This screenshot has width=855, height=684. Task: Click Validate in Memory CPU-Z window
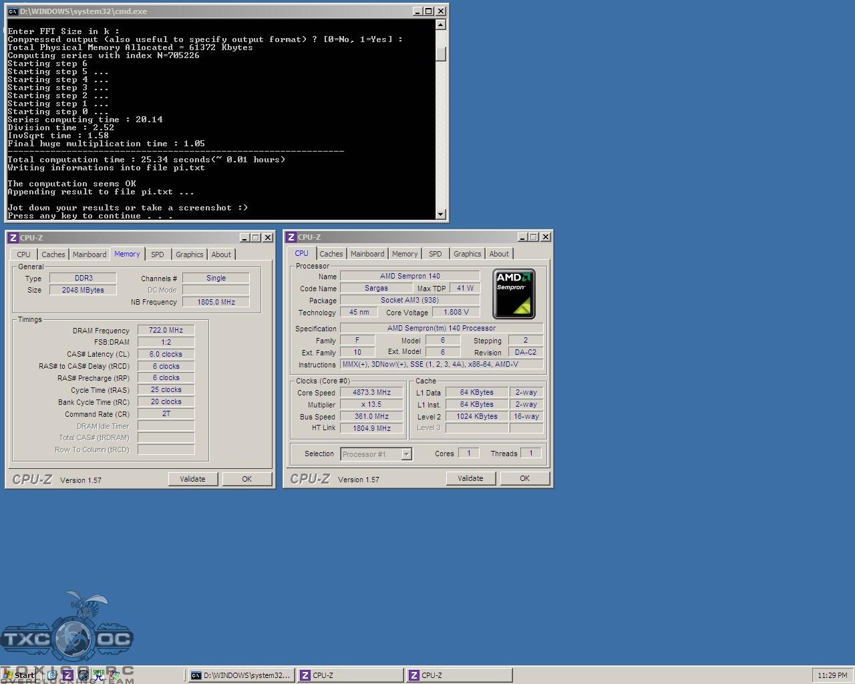coord(192,479)
